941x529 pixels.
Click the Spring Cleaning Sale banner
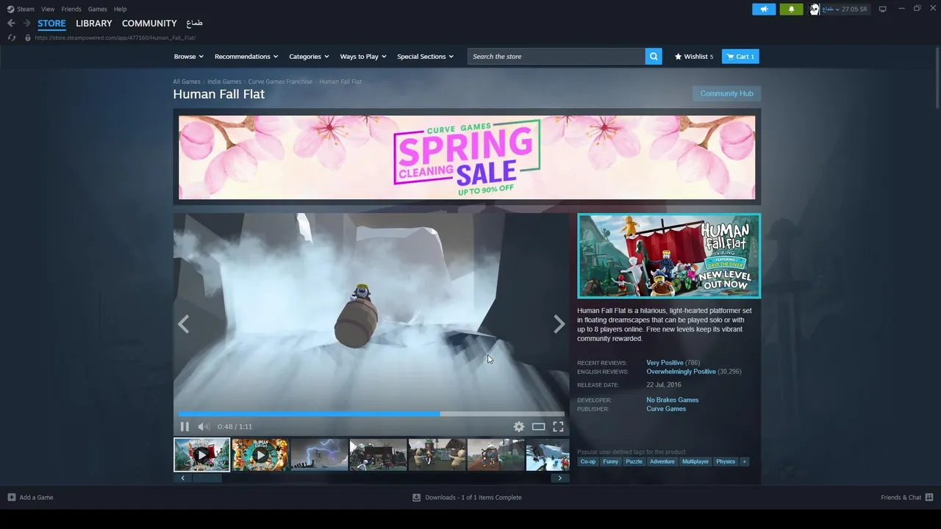coord(467,157)
